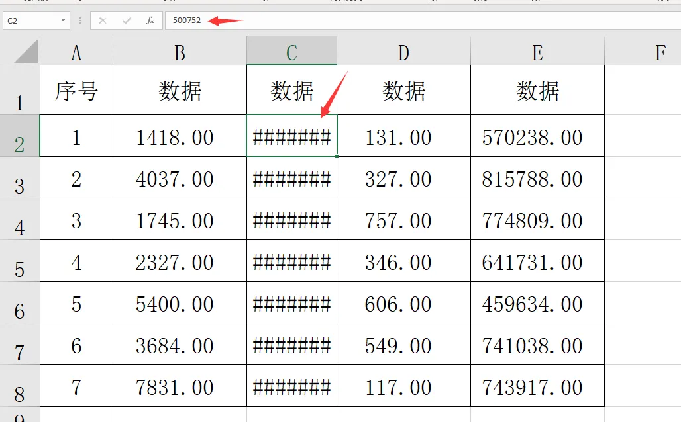Click the Cancel (X) formula bar icon
The width and height of the screenshot is (681, 422).
click(x=103, y=21)
